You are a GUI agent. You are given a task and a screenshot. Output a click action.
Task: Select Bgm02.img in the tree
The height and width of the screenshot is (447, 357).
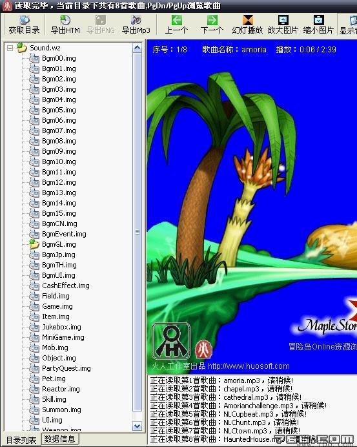point(59,79)
